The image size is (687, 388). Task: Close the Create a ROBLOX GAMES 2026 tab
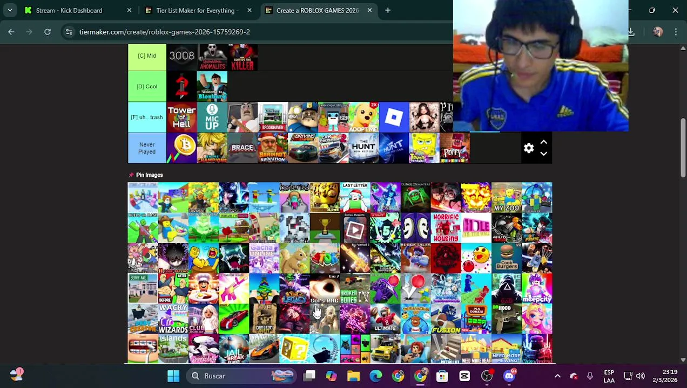pyautogui.click(x=369, y=10)
